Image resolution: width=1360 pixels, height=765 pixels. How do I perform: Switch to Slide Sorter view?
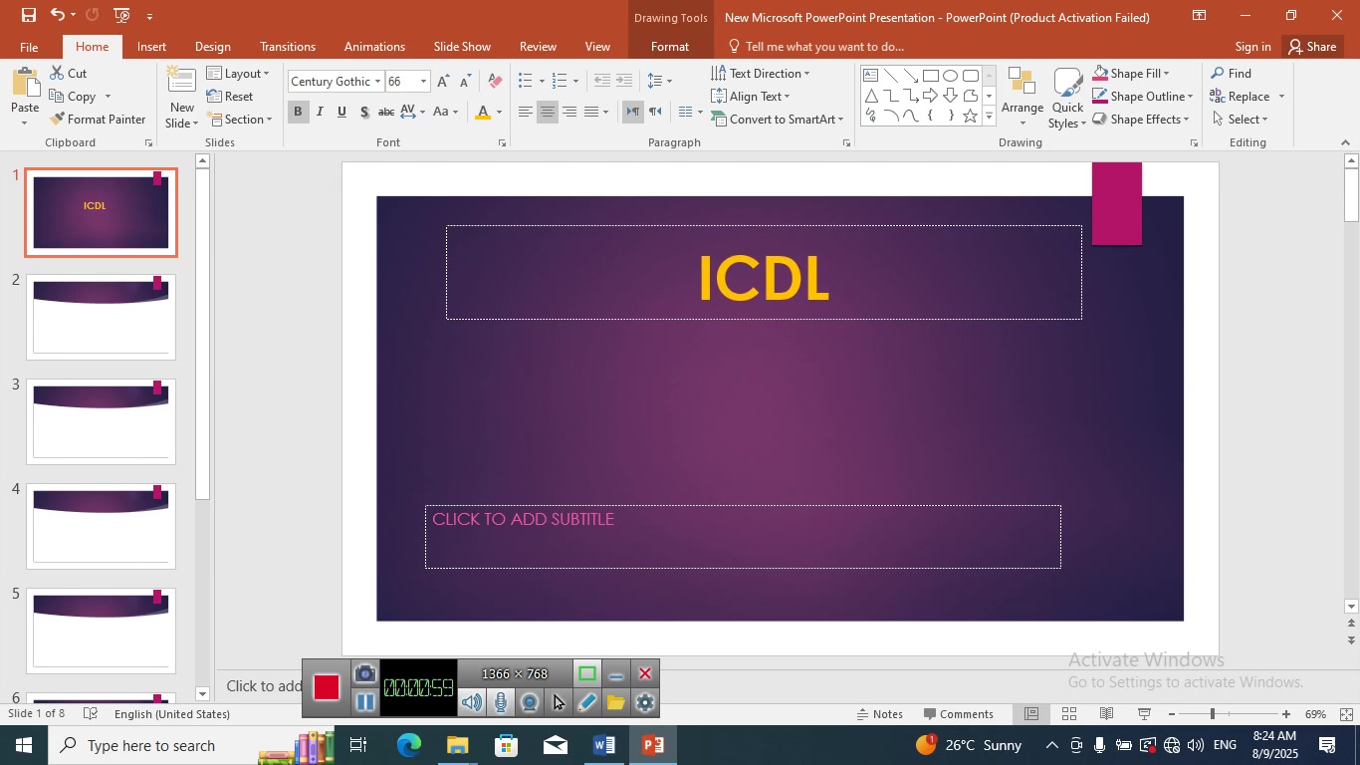pos(1068,714)
